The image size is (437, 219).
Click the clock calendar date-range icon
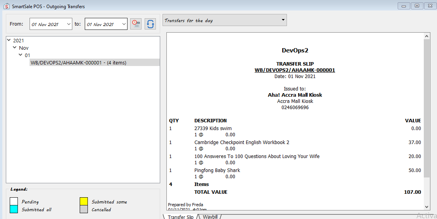point(136,24)
